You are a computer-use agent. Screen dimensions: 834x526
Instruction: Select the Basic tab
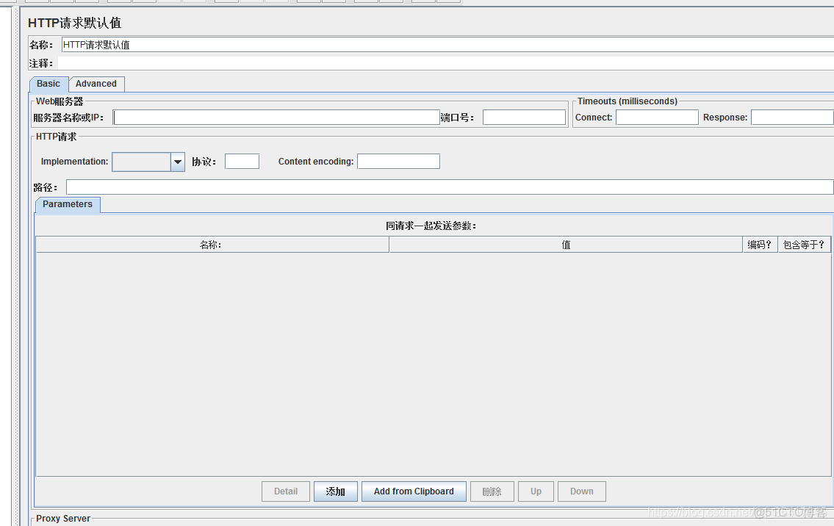48,83
